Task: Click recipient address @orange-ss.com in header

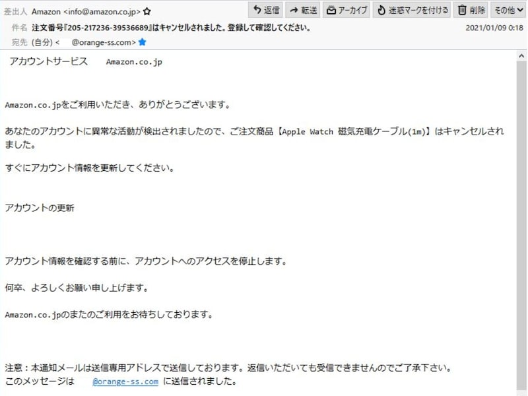Action: [104, 42]
